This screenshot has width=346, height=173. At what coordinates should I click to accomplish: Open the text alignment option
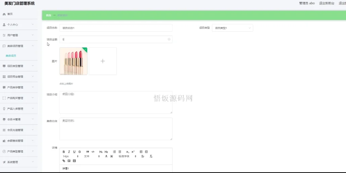(x=143, y=156)
